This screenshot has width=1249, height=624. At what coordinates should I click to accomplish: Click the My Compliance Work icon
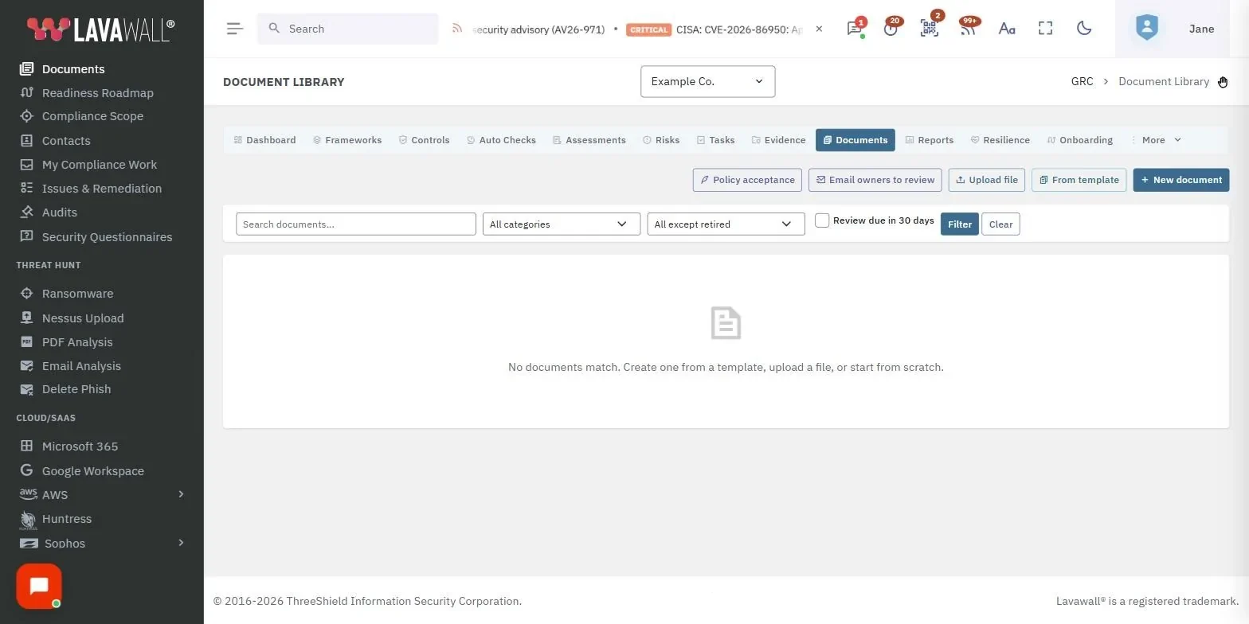[27, 165]
